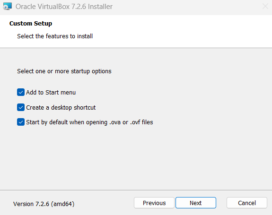
Task: Click the 'Create a desktop shortcut' label text
Action: (61, 108)
